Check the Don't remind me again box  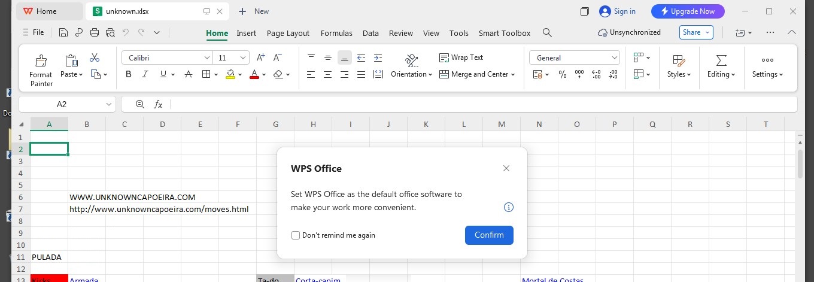click(x=296, y=235)
